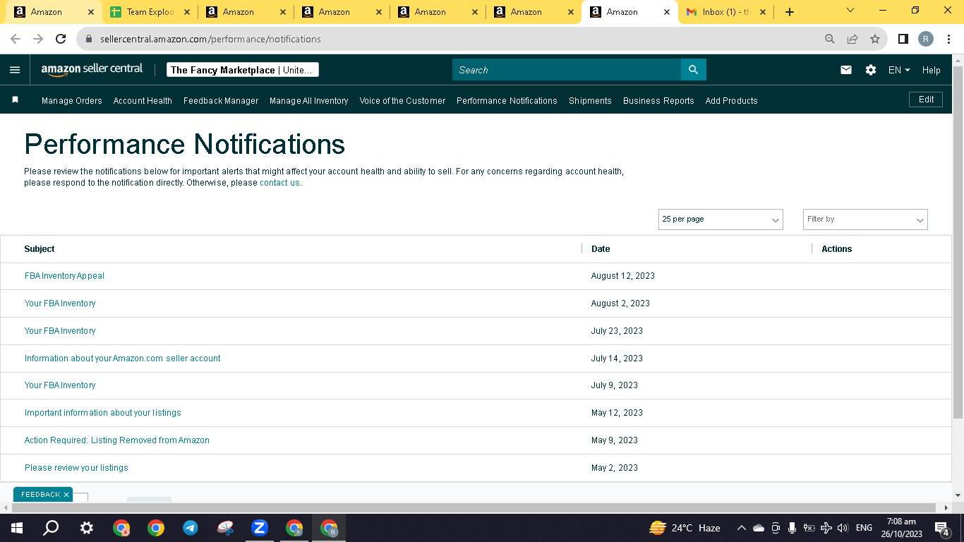Launch Telegram from the taskbar
Image resolution: width=964 pixels, height=542 pixels.
tap(190, 528)
